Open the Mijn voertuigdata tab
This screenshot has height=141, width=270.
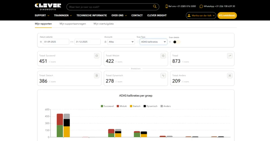point(103,24)
